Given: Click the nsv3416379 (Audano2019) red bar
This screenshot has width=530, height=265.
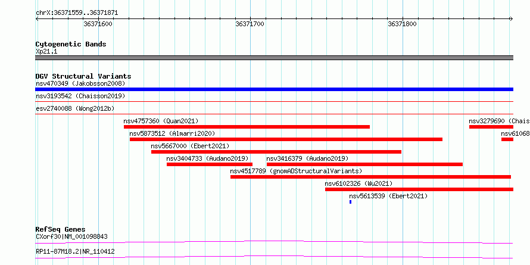Looking at the screenshot, I should pos(364,164).
